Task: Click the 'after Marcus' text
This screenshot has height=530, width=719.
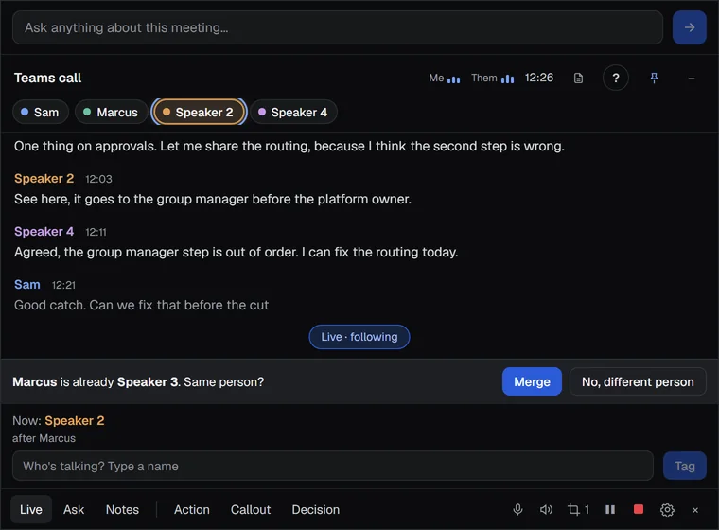Action: pos(44,438)
